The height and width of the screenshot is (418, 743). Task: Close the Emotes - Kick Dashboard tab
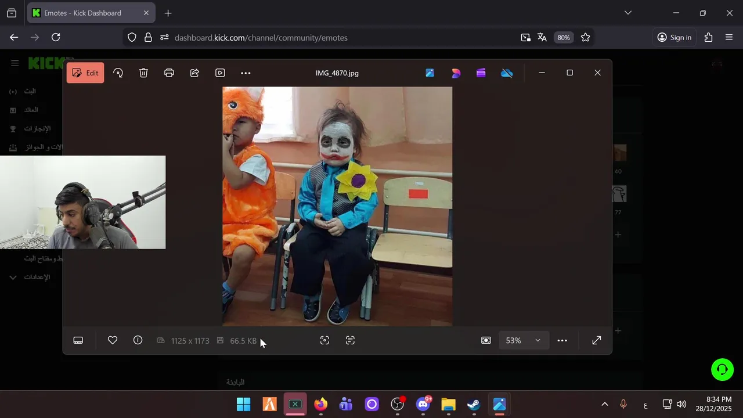pos(146,13)
